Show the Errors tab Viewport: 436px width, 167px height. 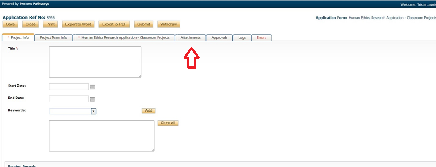(261, 38)
